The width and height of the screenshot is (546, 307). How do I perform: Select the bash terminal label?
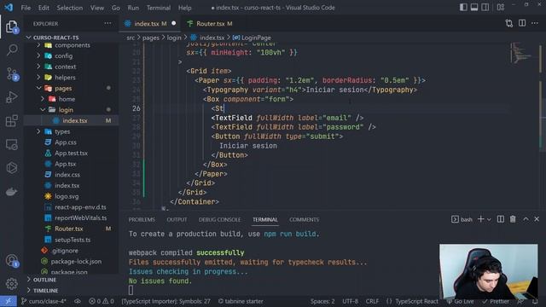462,219
